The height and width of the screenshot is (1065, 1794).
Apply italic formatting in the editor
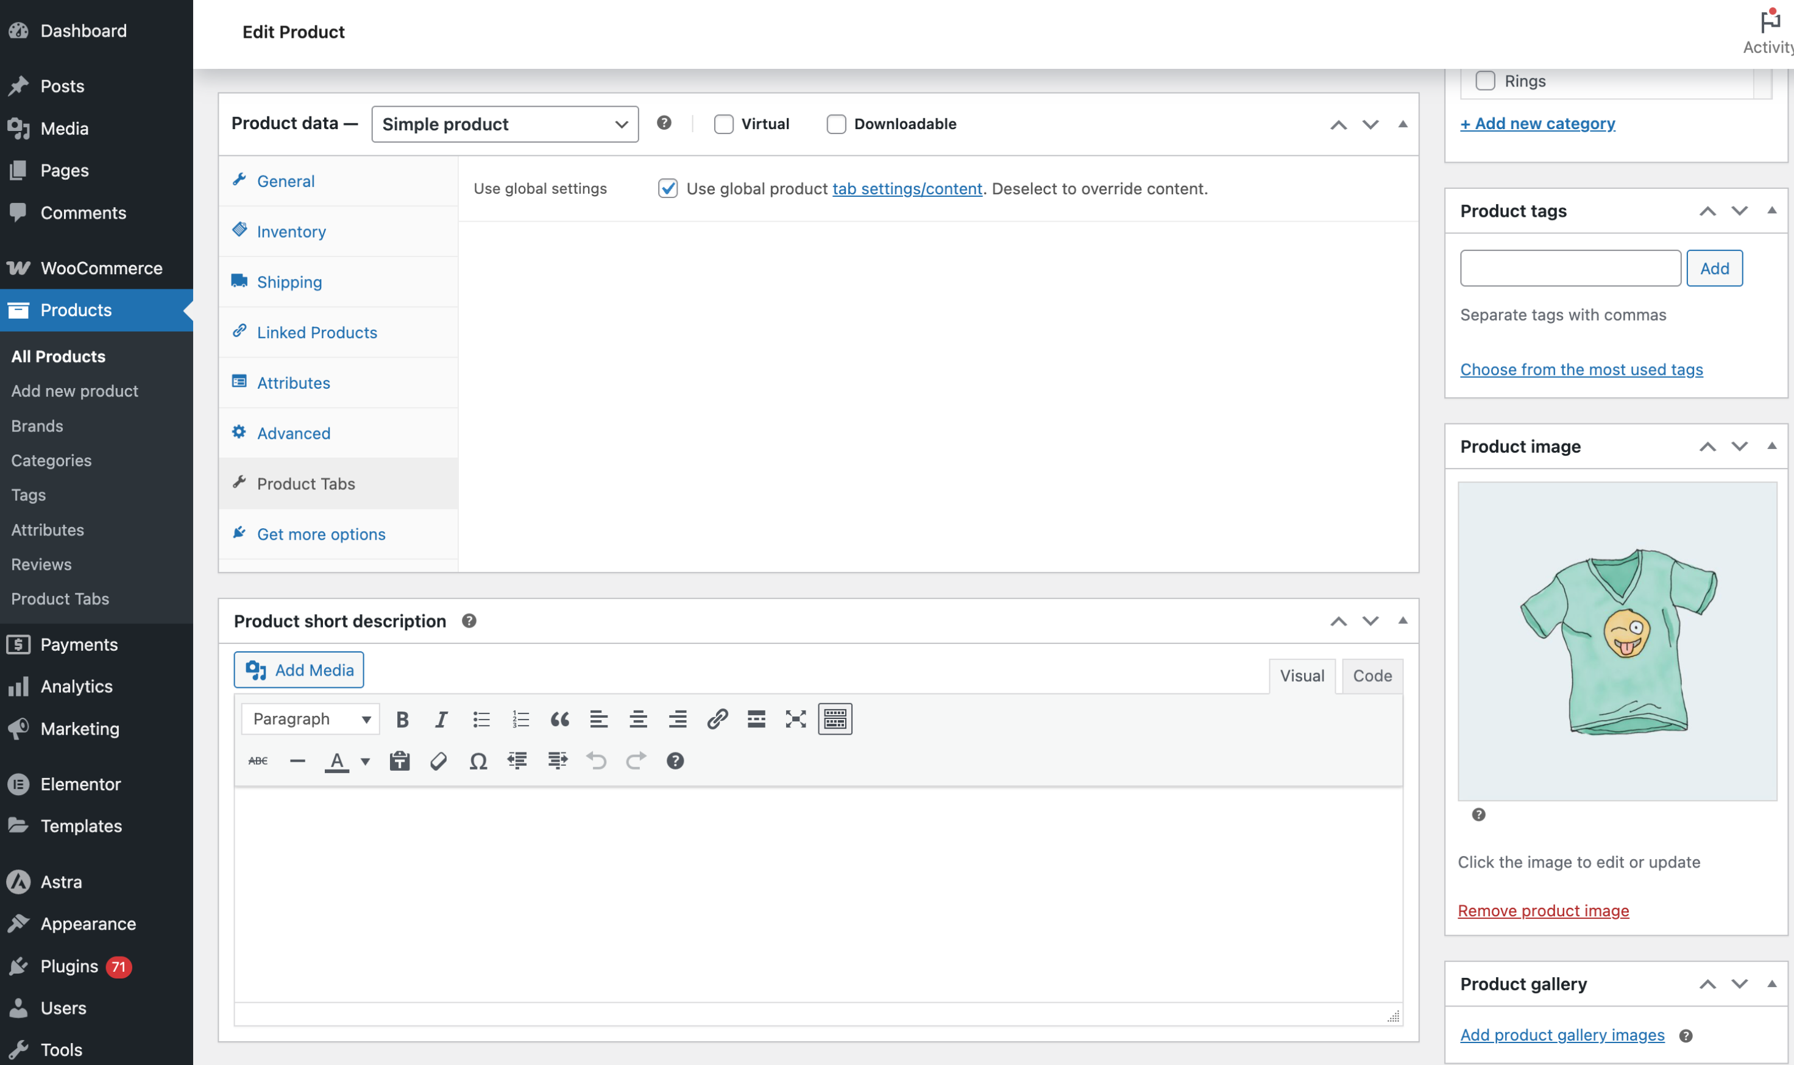(x=441, y=718)
